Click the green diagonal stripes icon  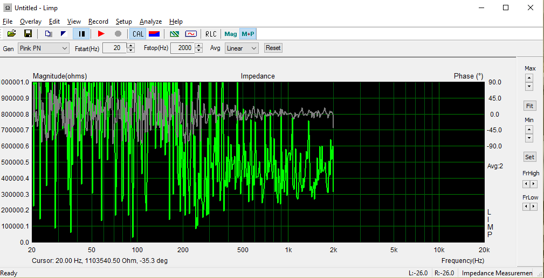point(175,33)
